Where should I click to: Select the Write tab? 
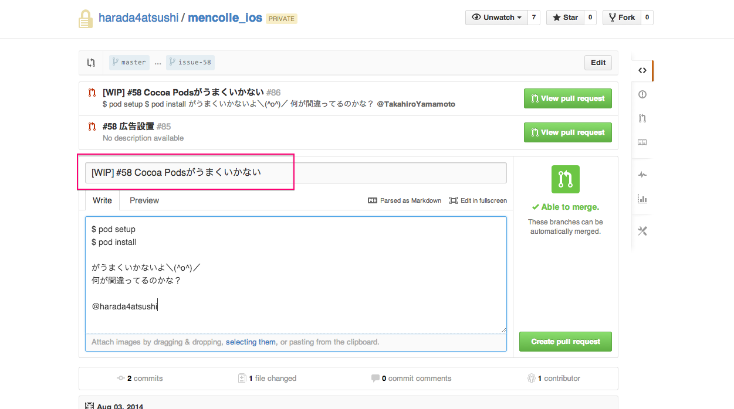pos(102,200)
